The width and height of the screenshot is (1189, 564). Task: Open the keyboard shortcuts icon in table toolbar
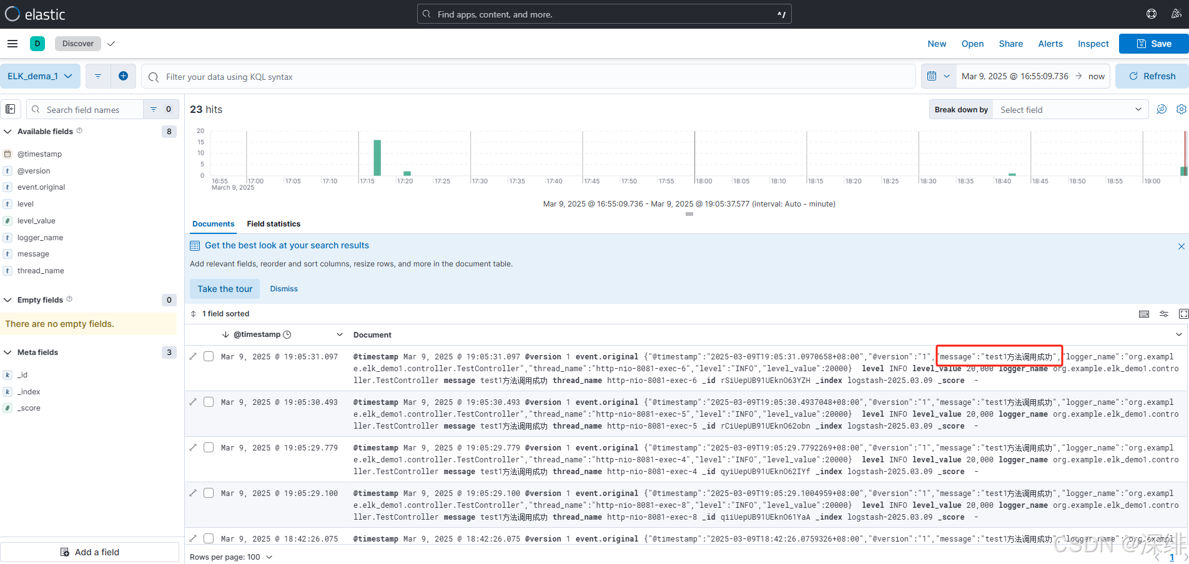click(1144, 314)
